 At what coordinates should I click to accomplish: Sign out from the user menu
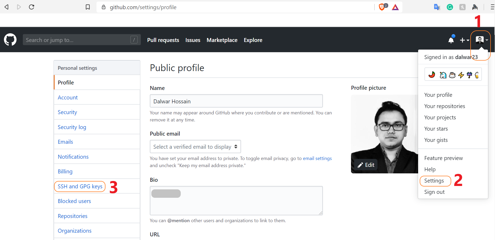[x=434, y=192]
